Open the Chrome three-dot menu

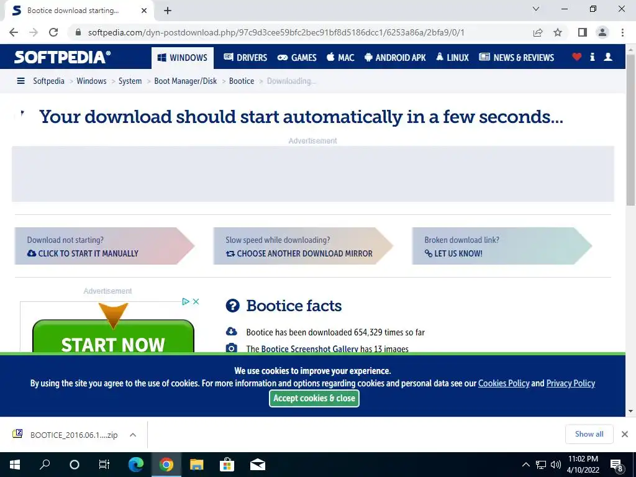(x=622, y=32)
